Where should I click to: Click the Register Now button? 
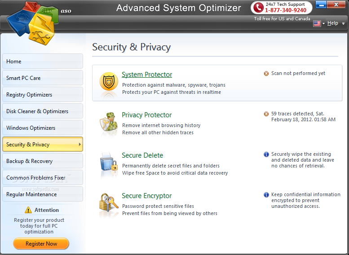tap(41, 244)
